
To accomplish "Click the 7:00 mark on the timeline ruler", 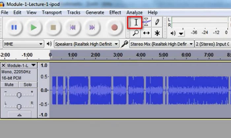I will (209, 55).
